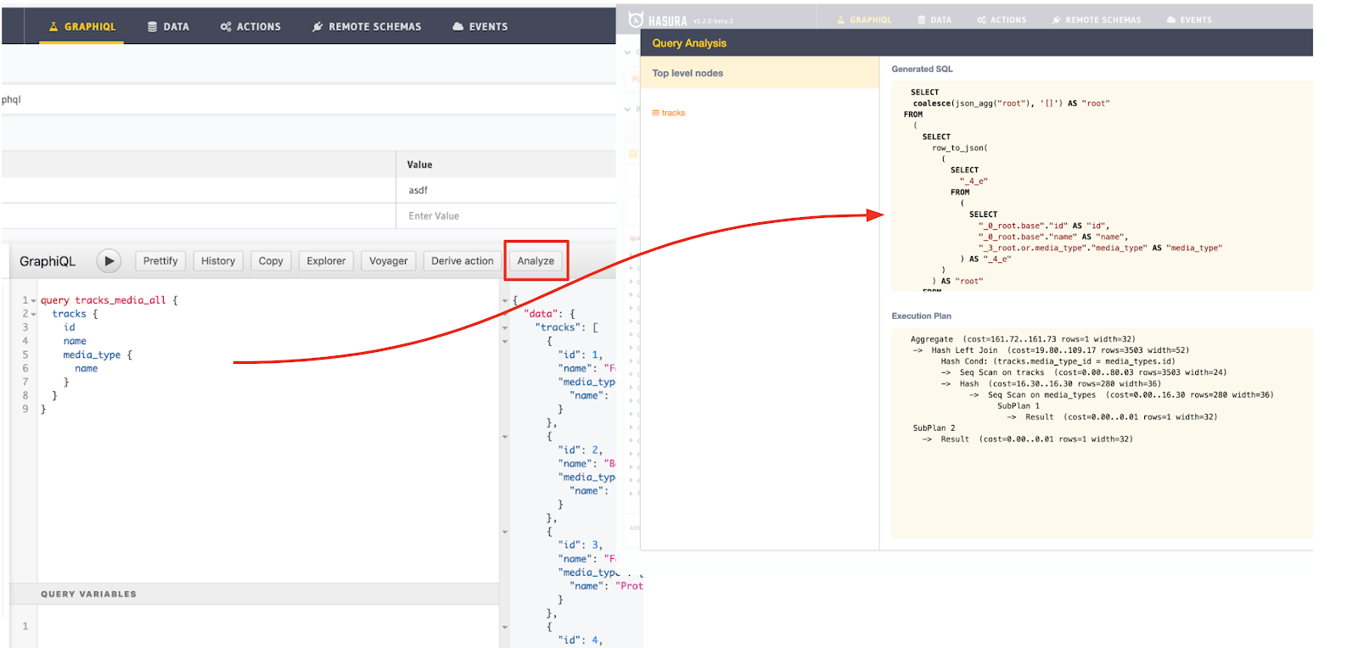Viewport: 1358px width, 648px height.
Task: Click the "Aggregate" line in the Execution Plan
Action: 1023,339
